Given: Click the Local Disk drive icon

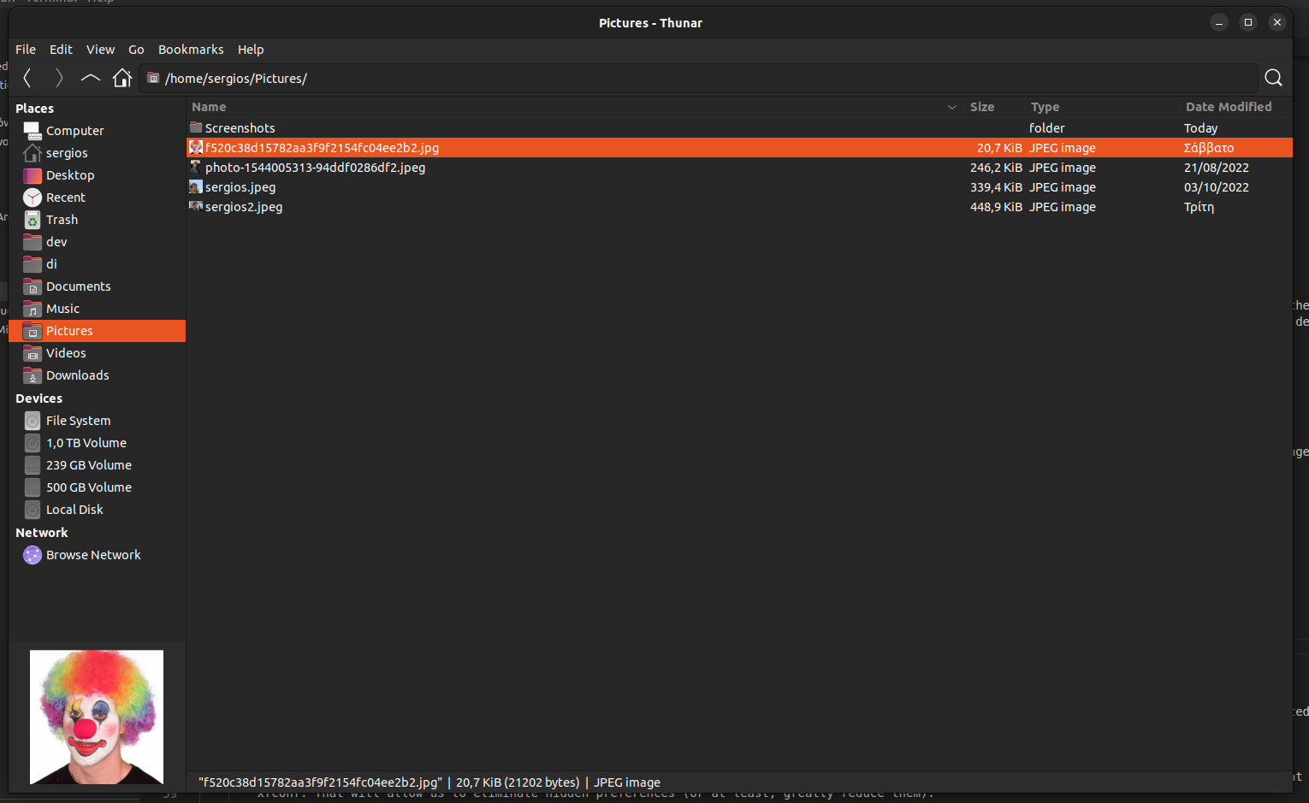Looking at the screenshot, I should 33,510.
